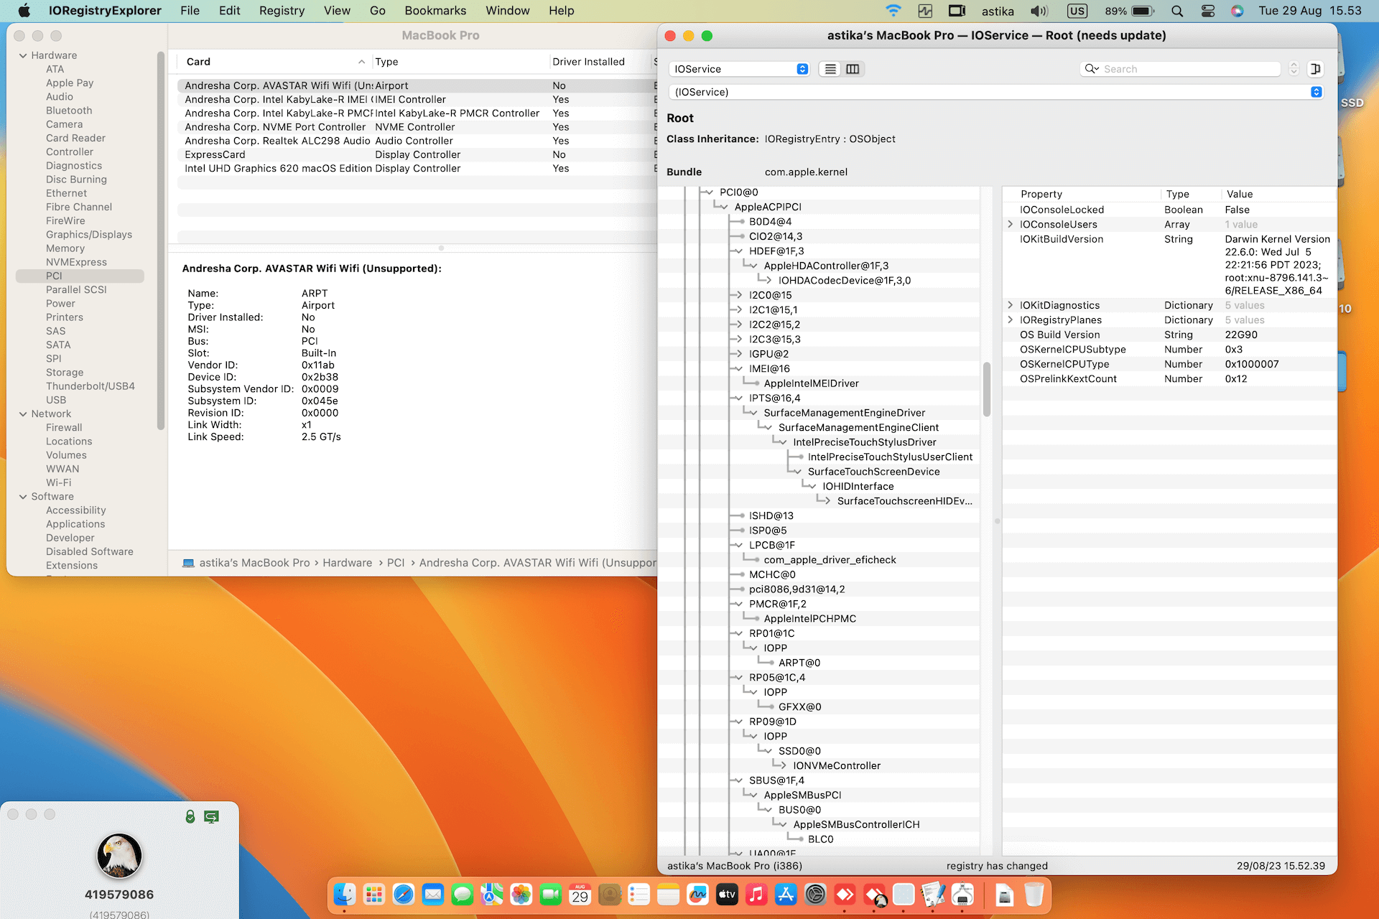Open Safari from the Dock

(x=404, y=895)
